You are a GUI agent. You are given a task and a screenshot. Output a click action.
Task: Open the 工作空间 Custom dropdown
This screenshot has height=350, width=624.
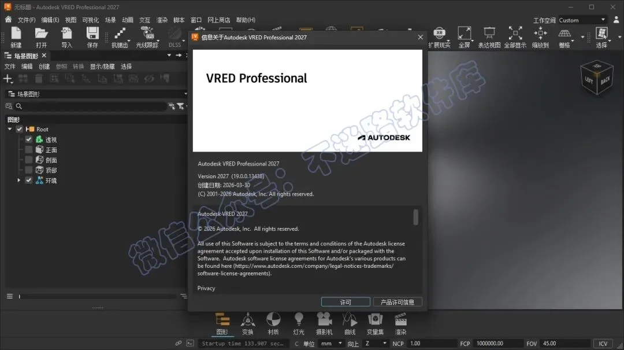(582, 20)
